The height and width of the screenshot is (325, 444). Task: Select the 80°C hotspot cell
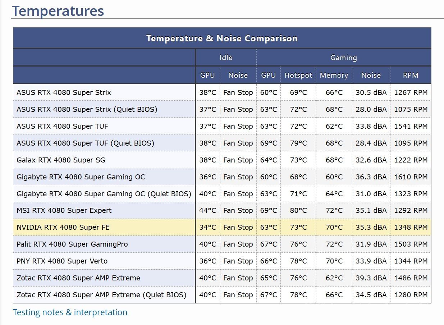[x=298, y=210]
